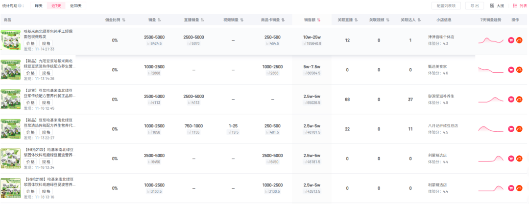This screenshot has width=529, height=204.
Task: Sort by 关联达人 column
Action: tap(419, 20)
